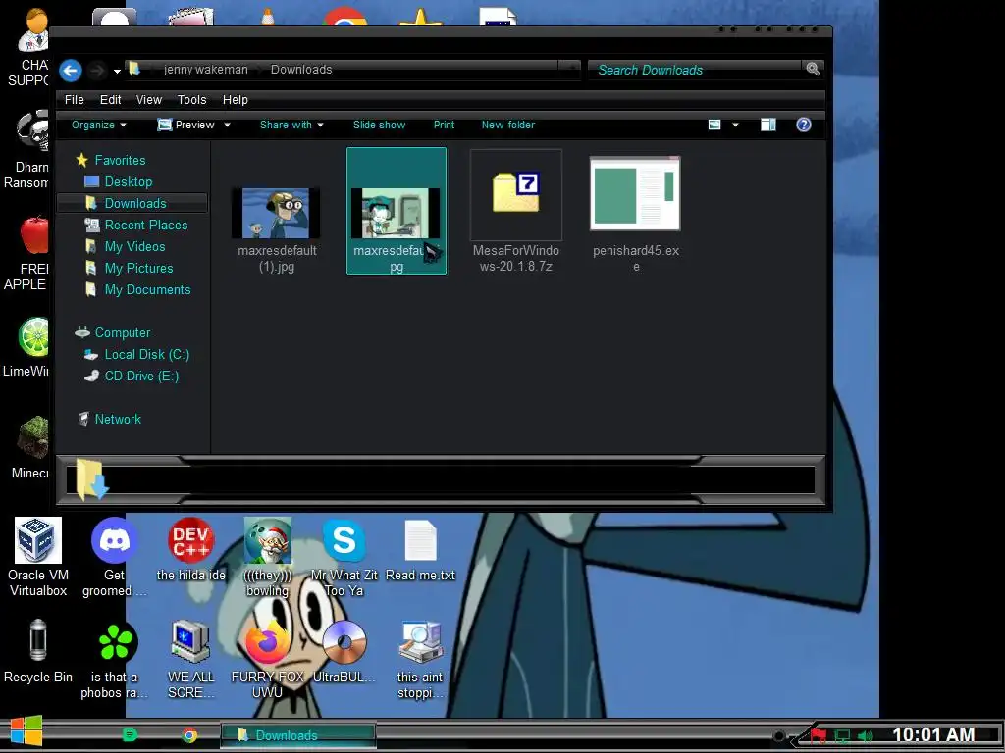
Task: Click the network tray icon
Action: tap(842, 736)
